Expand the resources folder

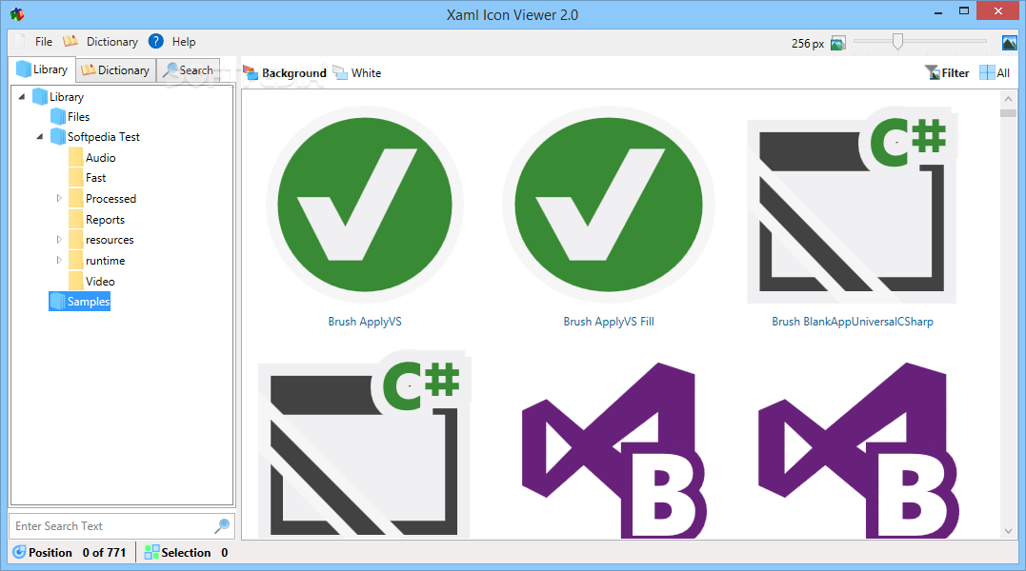coord(58,240)
